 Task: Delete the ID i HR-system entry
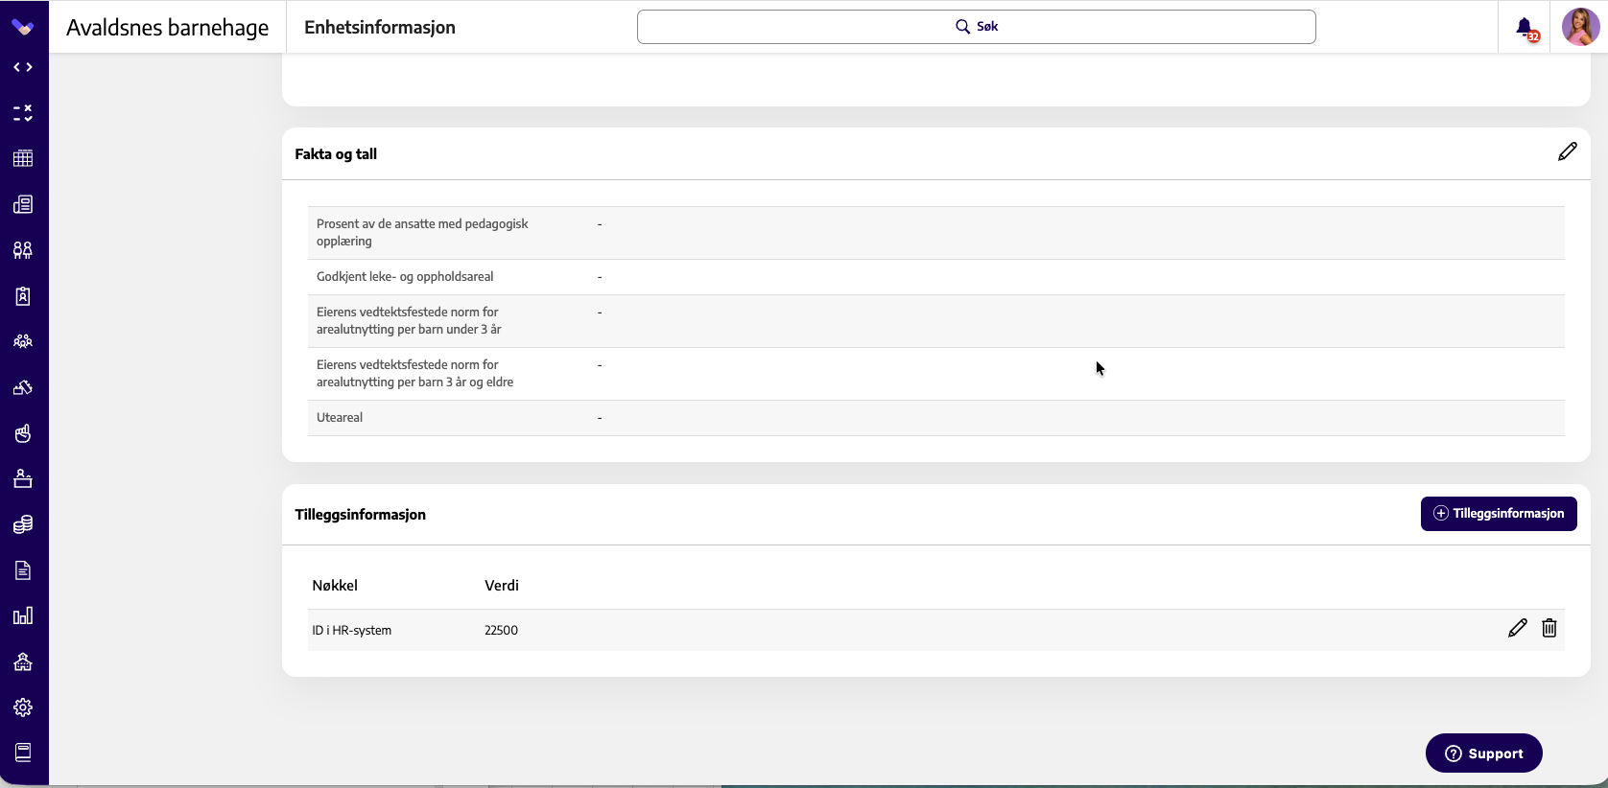coord(1549,628)
